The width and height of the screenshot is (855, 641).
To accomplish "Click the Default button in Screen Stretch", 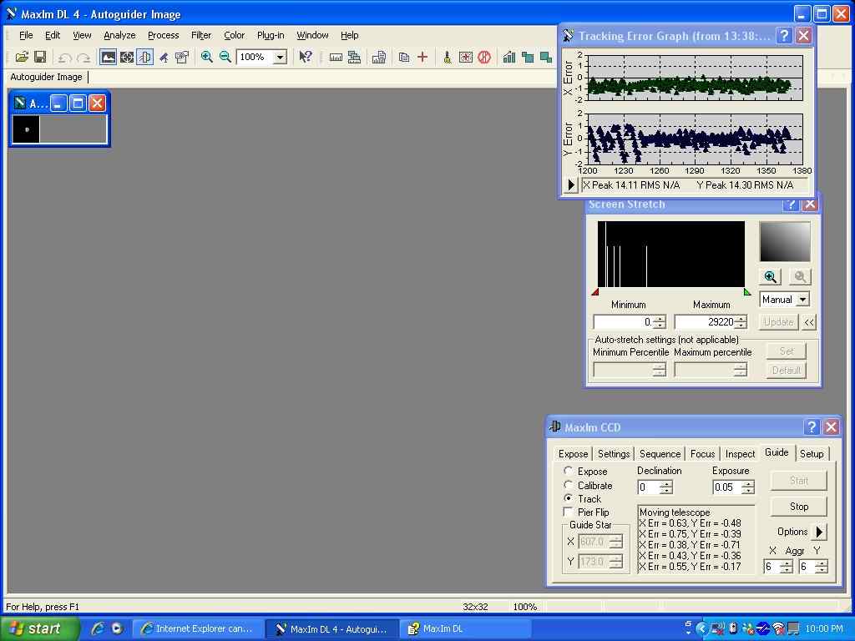I will point(787,370).
